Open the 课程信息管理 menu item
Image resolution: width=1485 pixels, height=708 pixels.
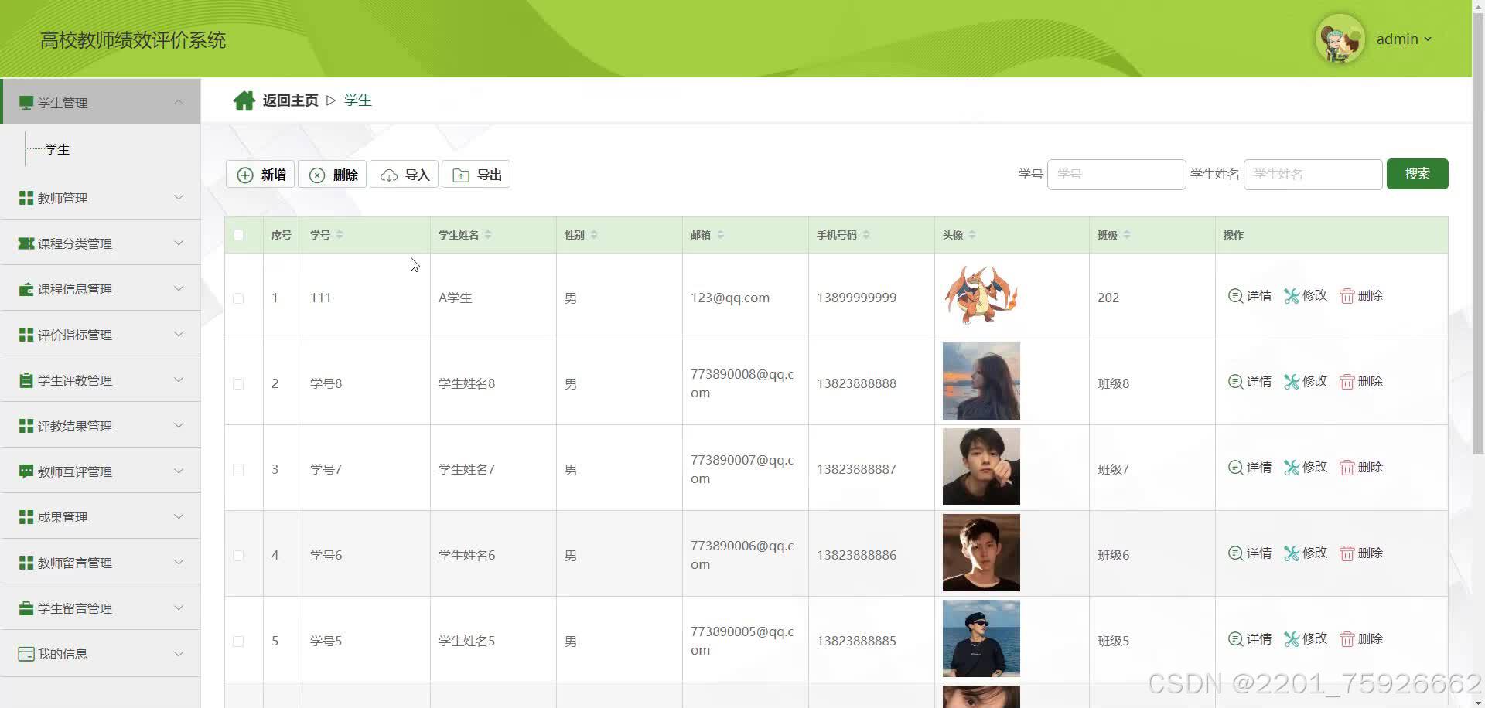[x=101, y=289]
